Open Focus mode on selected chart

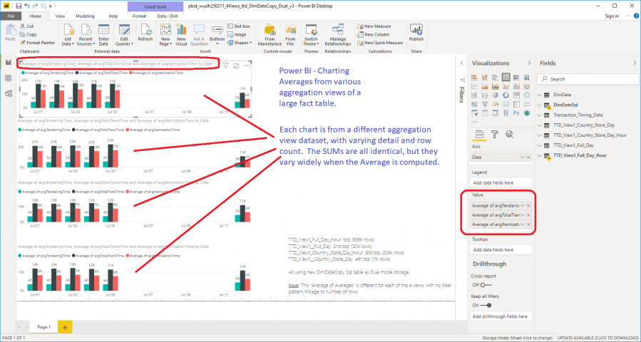(x=236, y=66)
